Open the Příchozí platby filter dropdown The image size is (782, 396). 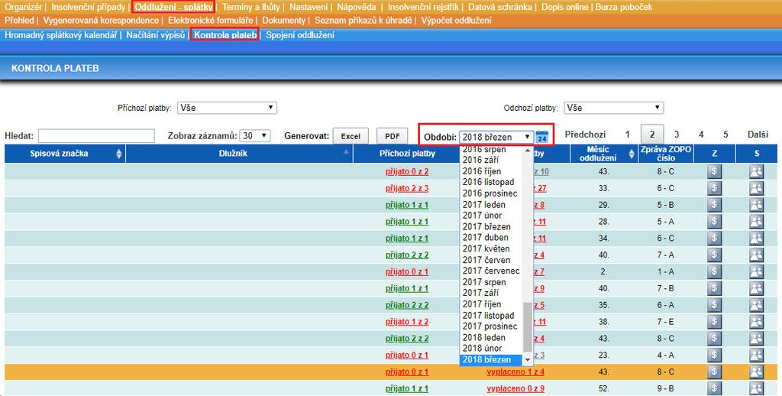227,108
